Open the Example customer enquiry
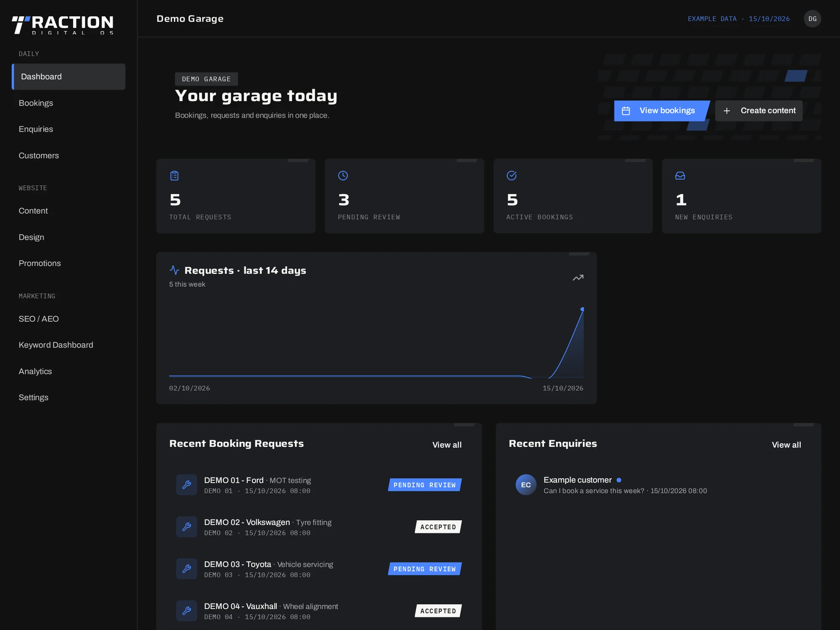The image size is (840, 630). pyautogui.click(x=658, y=485)
